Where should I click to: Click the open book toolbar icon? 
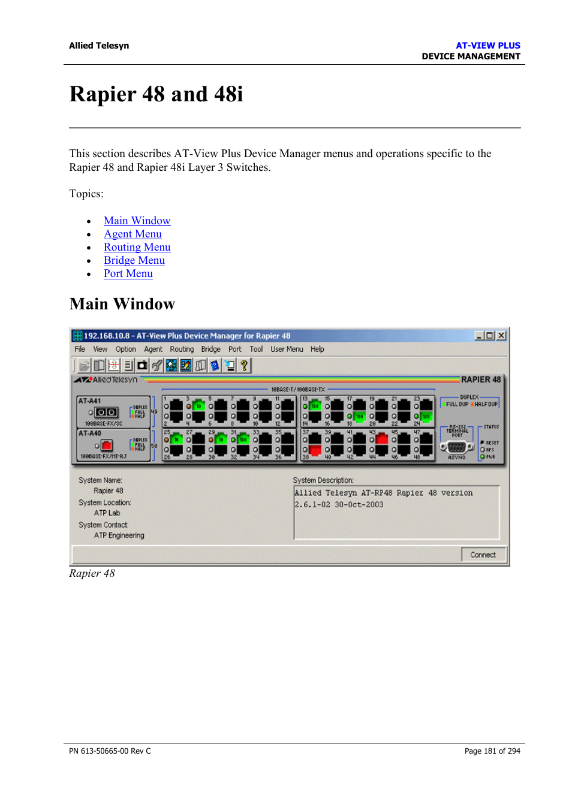[x=99, y=365]
